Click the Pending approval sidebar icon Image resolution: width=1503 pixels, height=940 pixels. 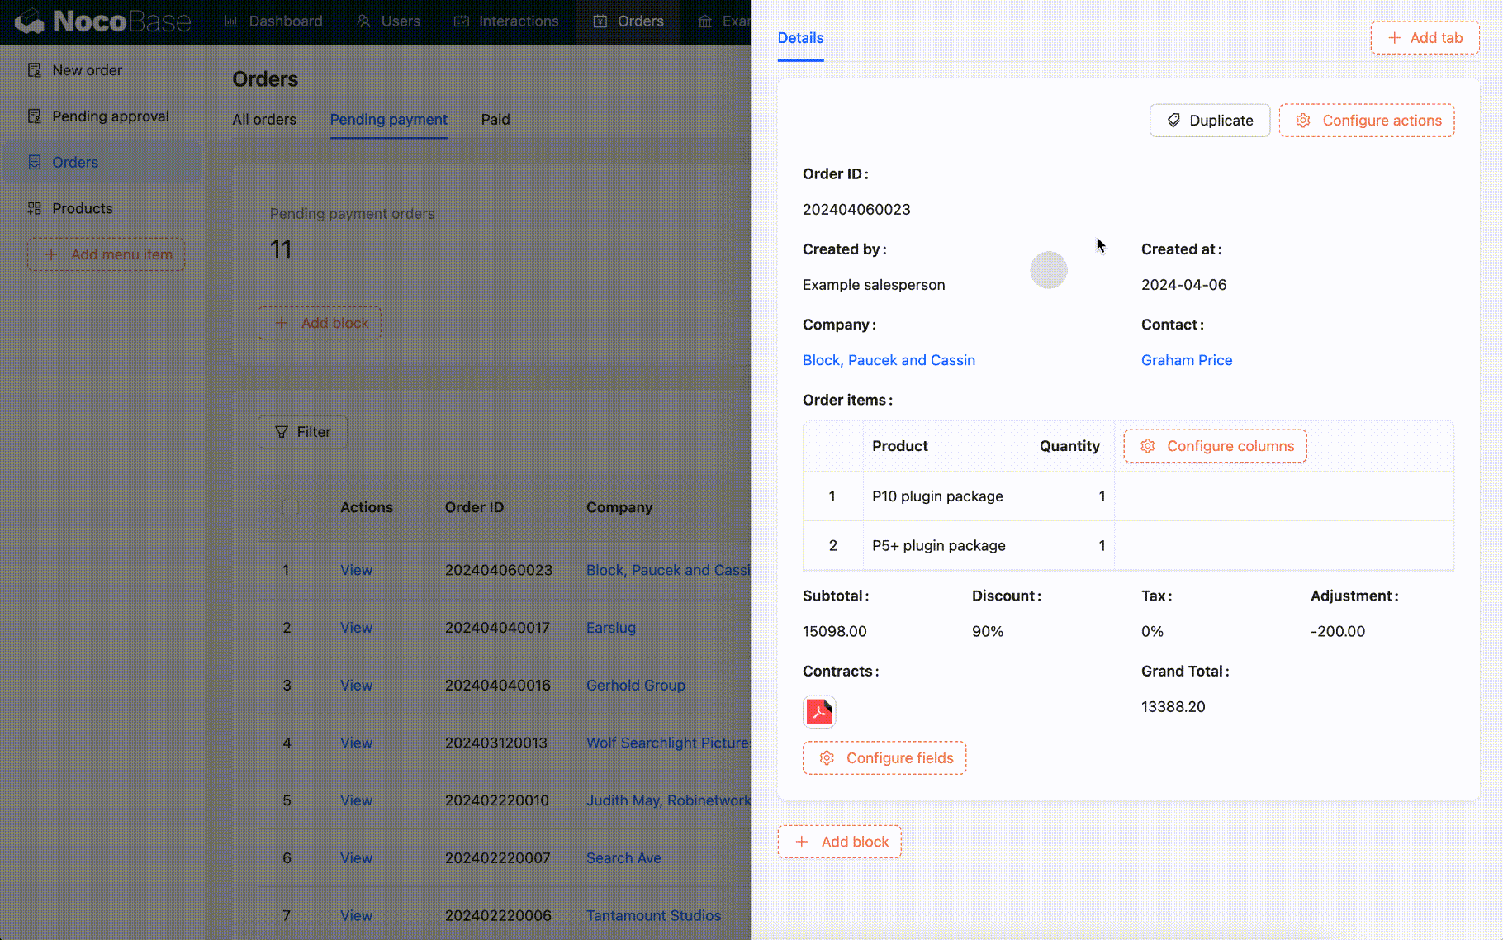tap(35, 116)
